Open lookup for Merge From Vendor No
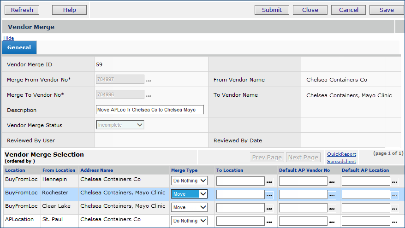The width and height of the screenshot is (405, 228). click(x=148, y=81)
